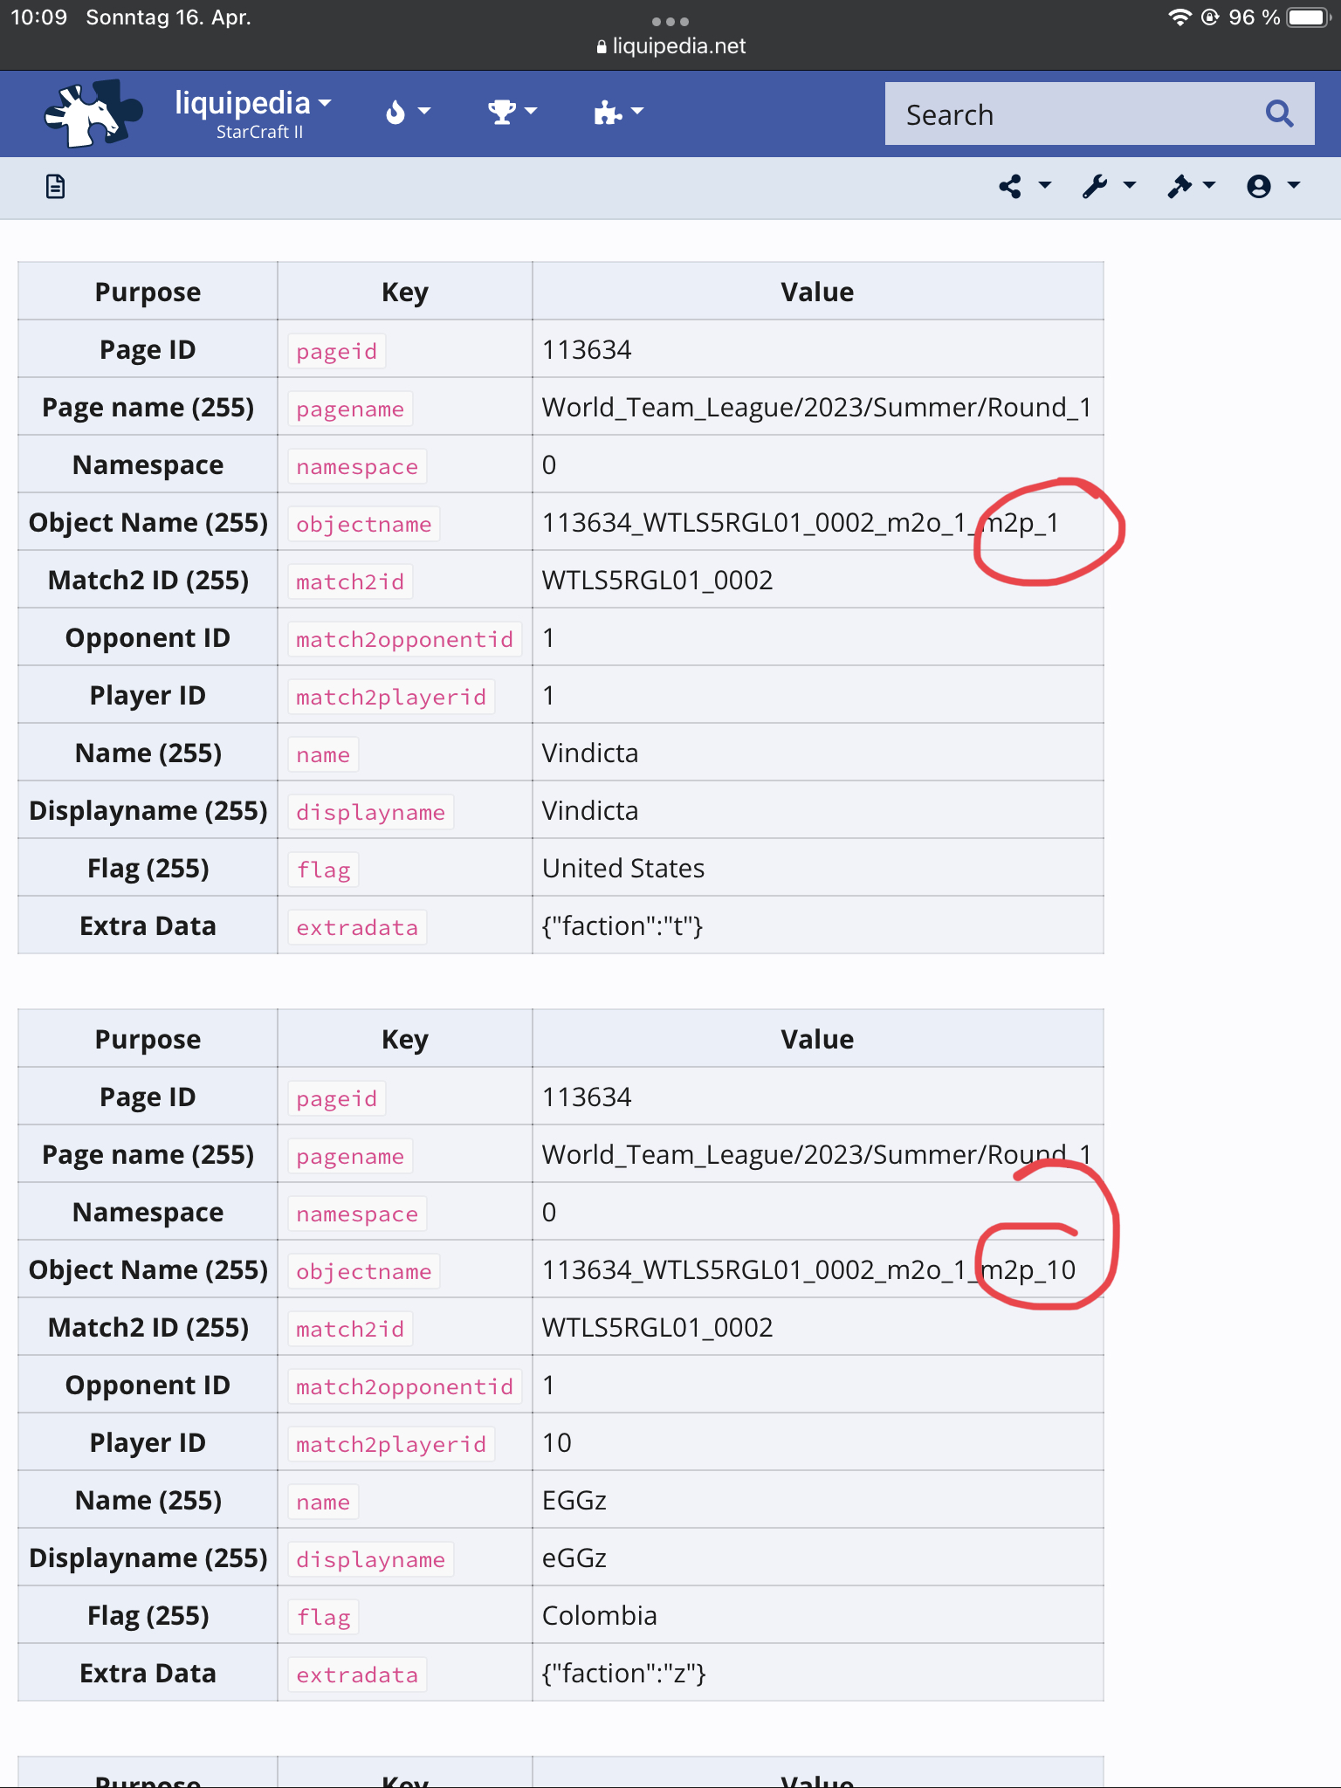Open the match2id key link
This screenshot has width=1341, height=1788.
pos(348,581)
